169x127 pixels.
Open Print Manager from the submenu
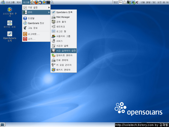click(64, 17)
